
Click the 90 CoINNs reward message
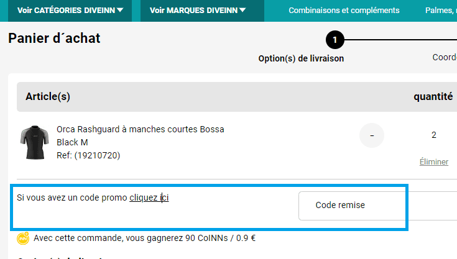[145, 237]
